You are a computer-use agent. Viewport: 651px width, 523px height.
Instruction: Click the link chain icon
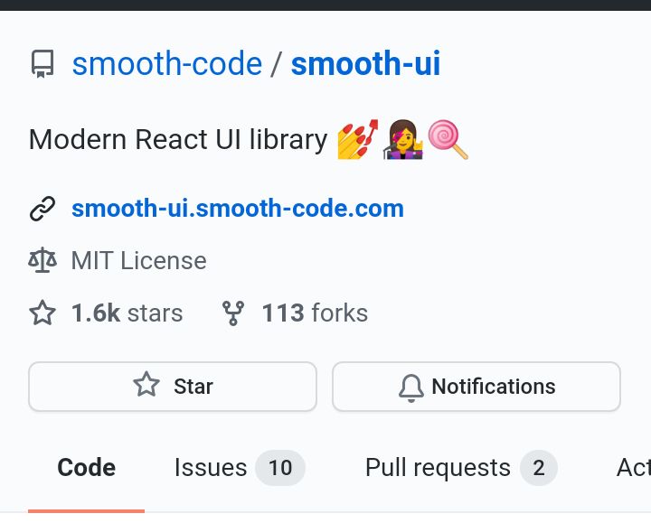pos(42,209)
